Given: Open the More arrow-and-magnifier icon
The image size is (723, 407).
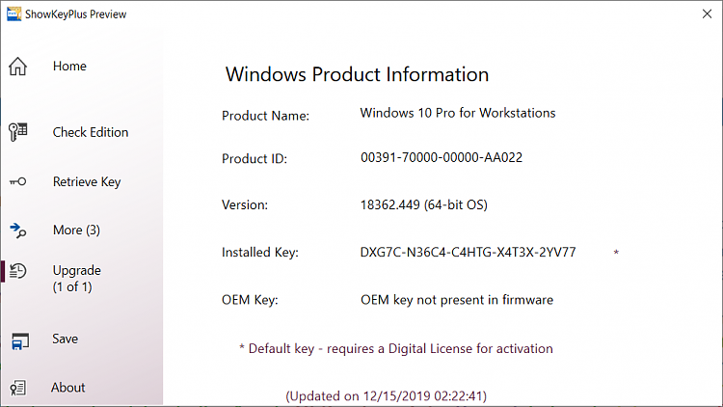Looking at the screenshot, I should click(17, 231).
